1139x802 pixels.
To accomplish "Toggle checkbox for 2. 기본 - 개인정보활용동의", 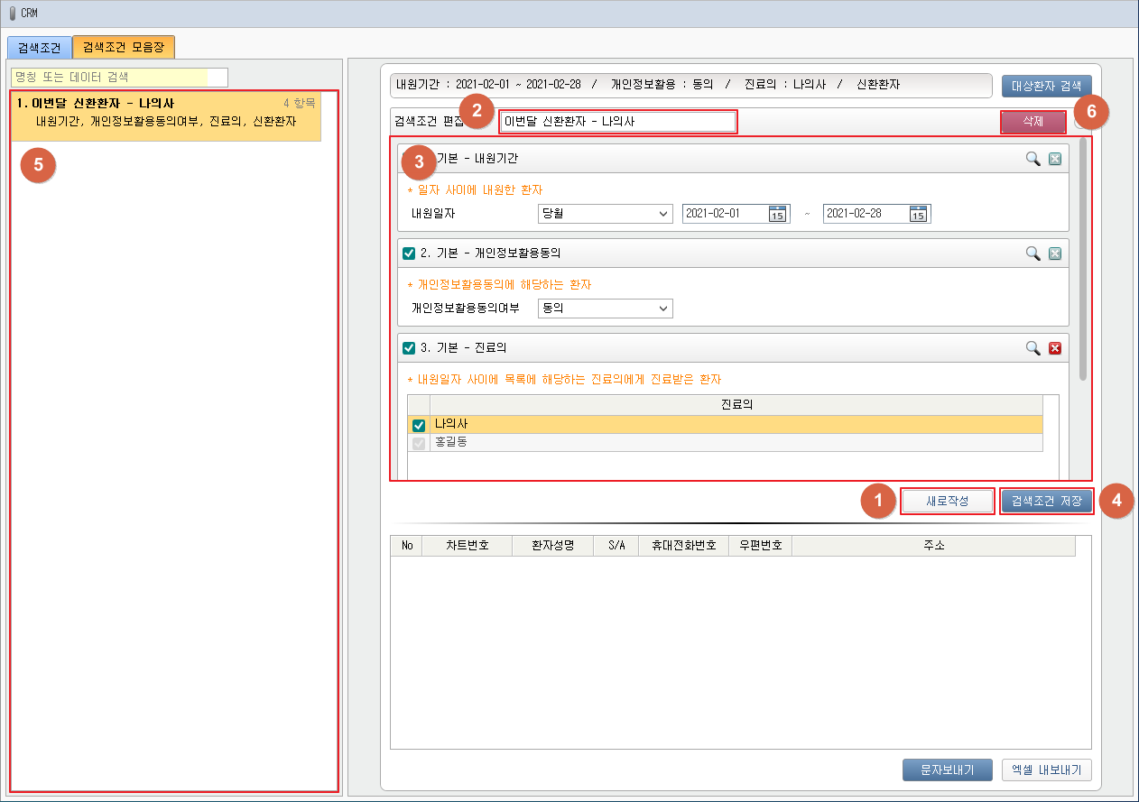I will coord(409,254).
